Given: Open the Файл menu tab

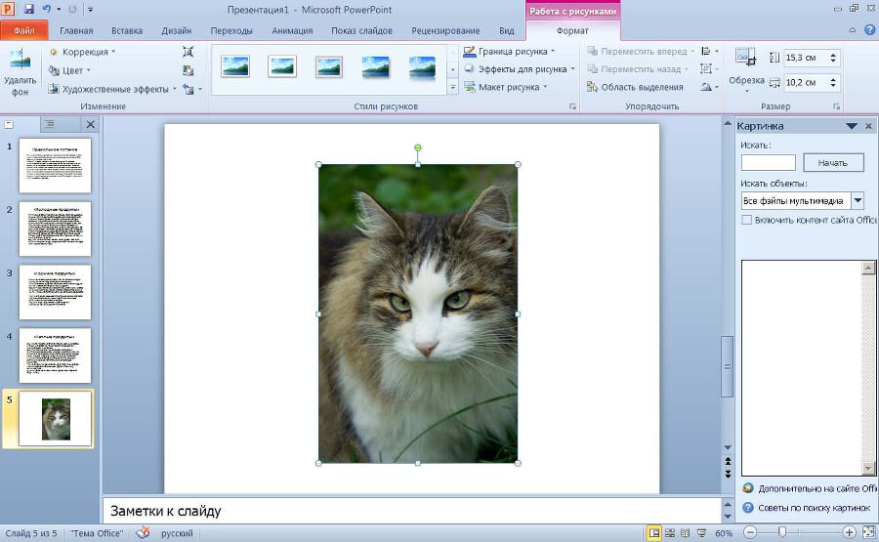Looking at the screenshot, I should (23, 30).
